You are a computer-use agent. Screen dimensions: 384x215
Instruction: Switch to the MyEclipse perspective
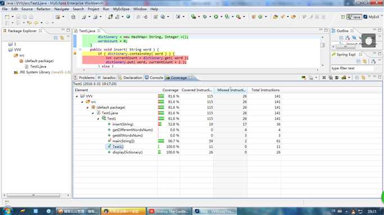coord(371,17)
